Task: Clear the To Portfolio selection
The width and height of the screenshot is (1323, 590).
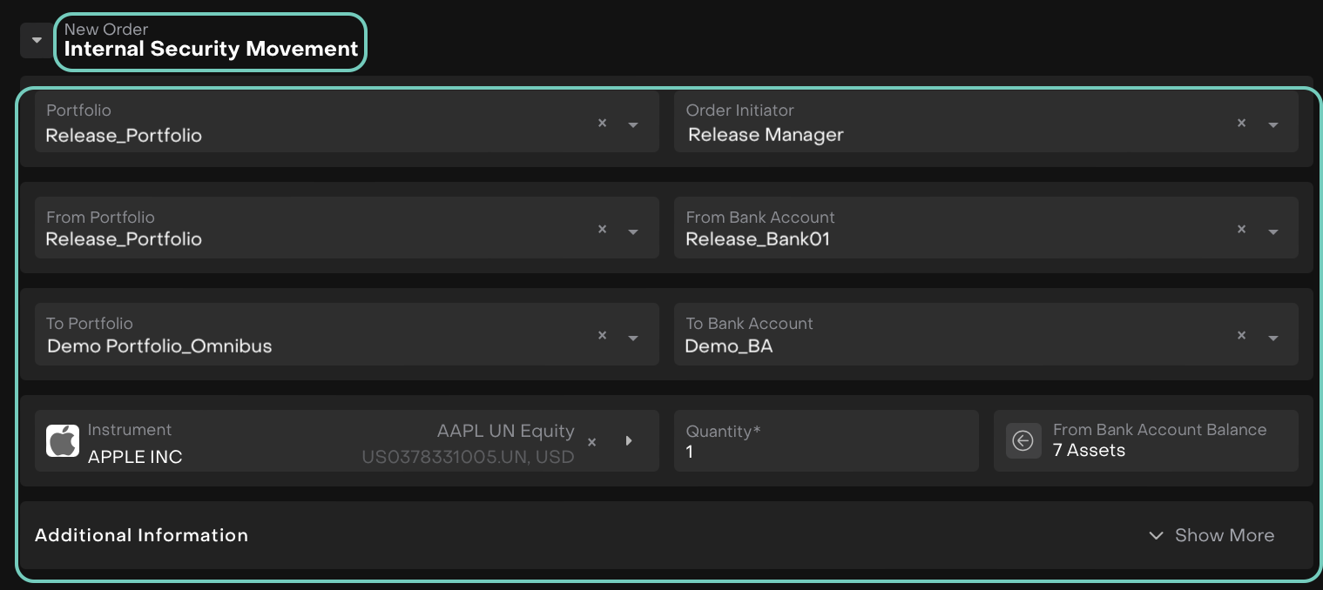Action: click(602, 336)
